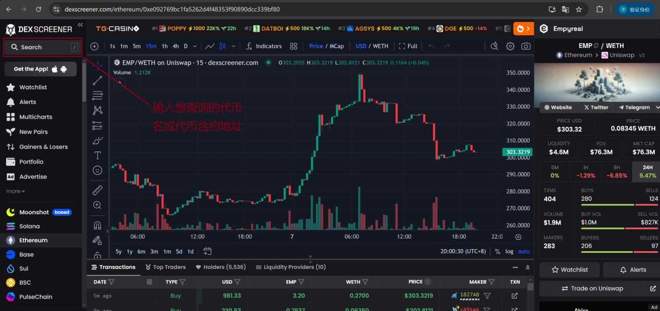Image resolution: width=660 pixels, height=311 pixels.
Task: Open the Empyreal Website link
Action: (558, 107)
